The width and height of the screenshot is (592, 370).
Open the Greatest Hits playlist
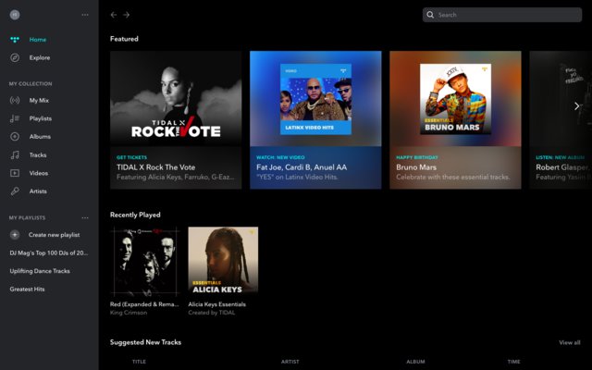[x=27, y=290]
